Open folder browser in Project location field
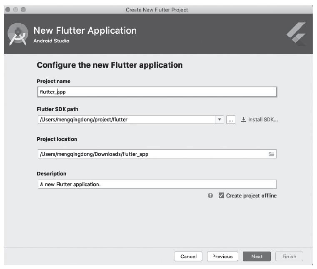 [x=271, y=154]
